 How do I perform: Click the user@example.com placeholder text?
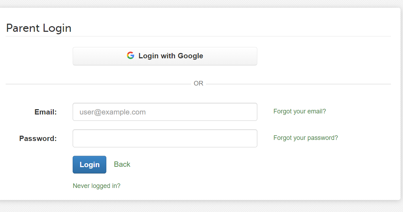(x=113, y=112)
